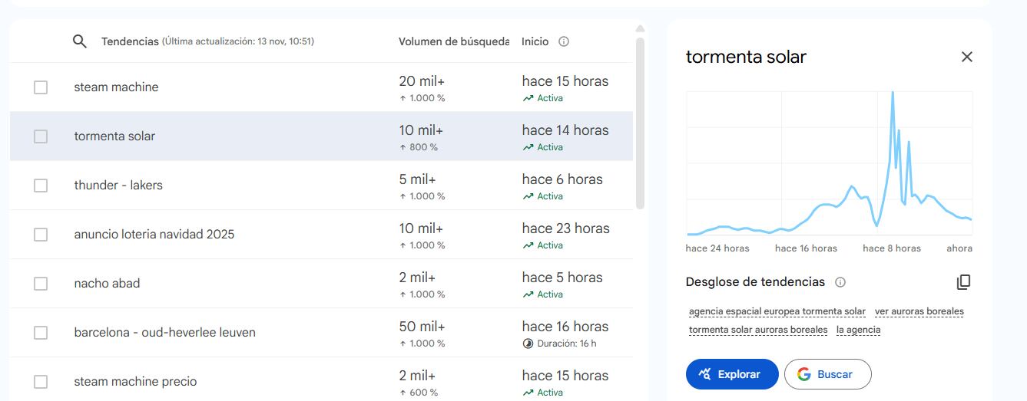Screen dimensions: 1027x401
Task: Click the scrollbar up arrow of the trends list
Action: coord(641,29)
